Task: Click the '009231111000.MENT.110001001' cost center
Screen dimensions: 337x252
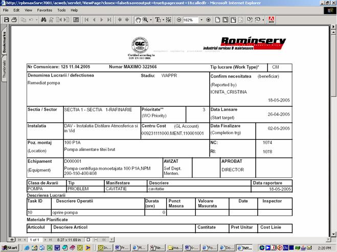Action: coord(172,134)
